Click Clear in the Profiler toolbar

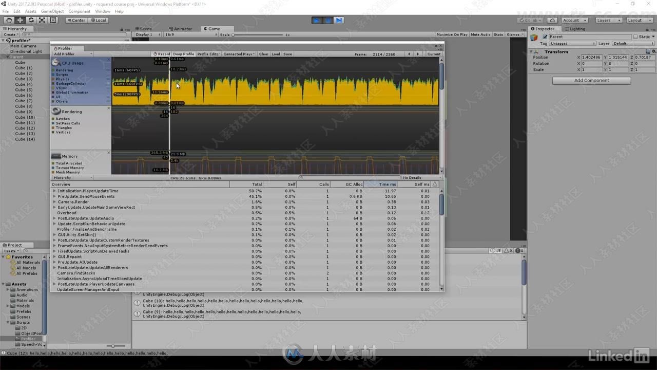pyautogui.click(x=263, y=54)
